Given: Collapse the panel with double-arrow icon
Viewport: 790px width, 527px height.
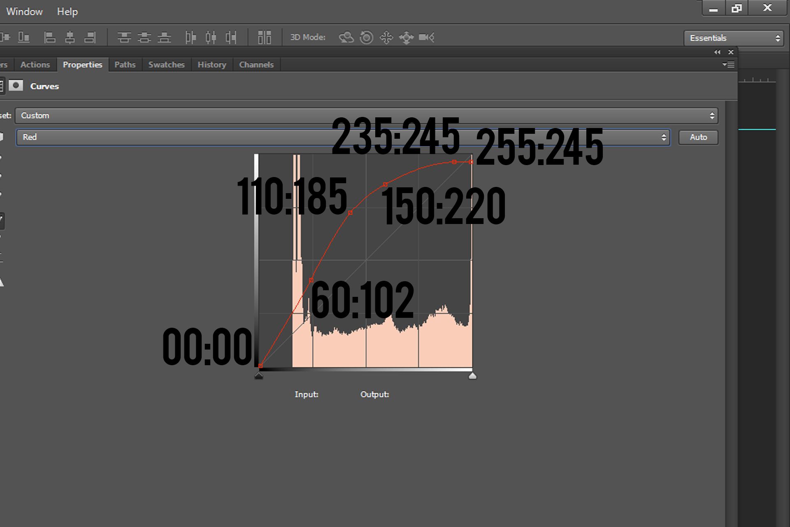Looking at the screenshot, I should (717, 52).
